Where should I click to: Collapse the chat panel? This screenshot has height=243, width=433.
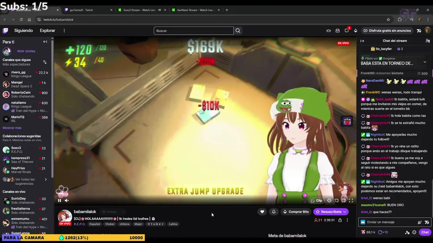coord(362,41)
